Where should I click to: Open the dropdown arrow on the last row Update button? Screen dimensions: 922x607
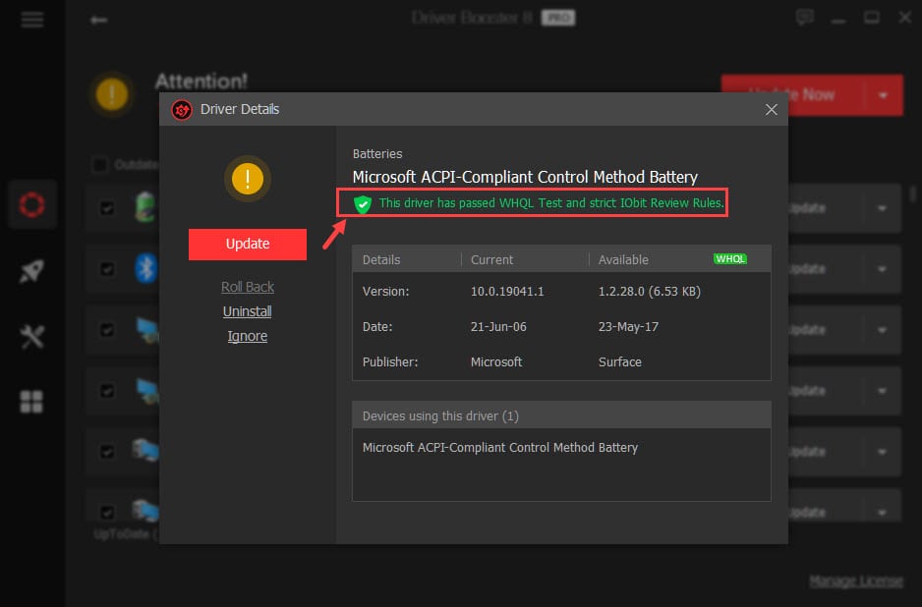coord(882,513)
